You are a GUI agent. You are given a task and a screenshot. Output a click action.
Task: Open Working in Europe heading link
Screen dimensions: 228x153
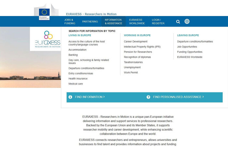[137, 35]
